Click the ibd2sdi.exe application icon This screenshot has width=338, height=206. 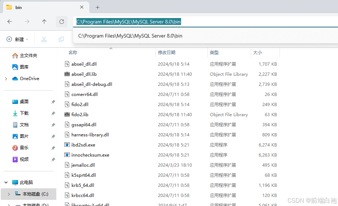67,145
